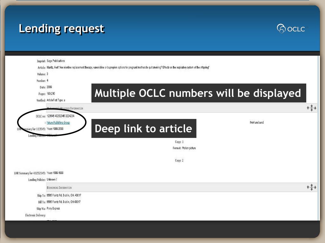This screenshot has width=325, height=243.
Task: Click the OCLC logo
Action: tap(291, 29)
